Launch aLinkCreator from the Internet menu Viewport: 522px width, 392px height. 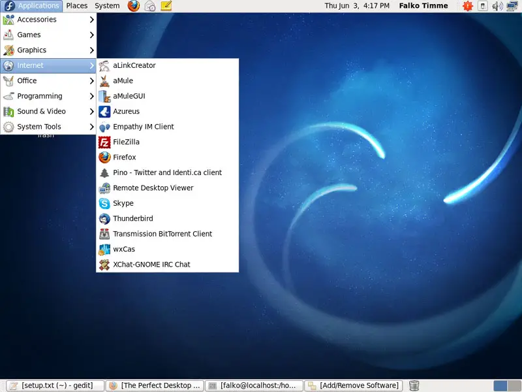pyautogui.click(x=168, y=65)
